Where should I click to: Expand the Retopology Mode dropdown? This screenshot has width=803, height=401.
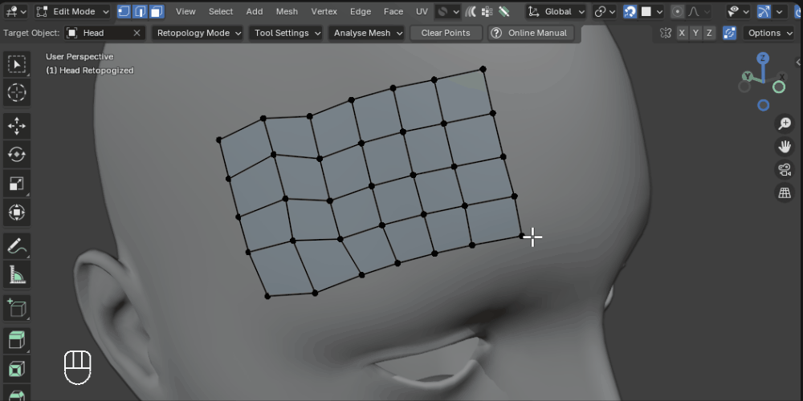(199, 33)
